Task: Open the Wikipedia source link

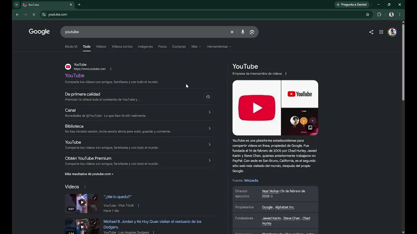Action: [x=251, y=180]
